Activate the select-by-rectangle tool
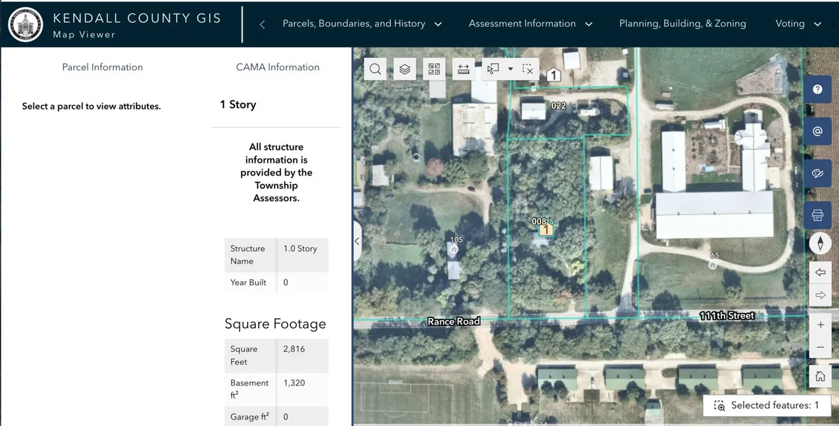The width and height of the screenshot is (839, 426). (493, 69)
